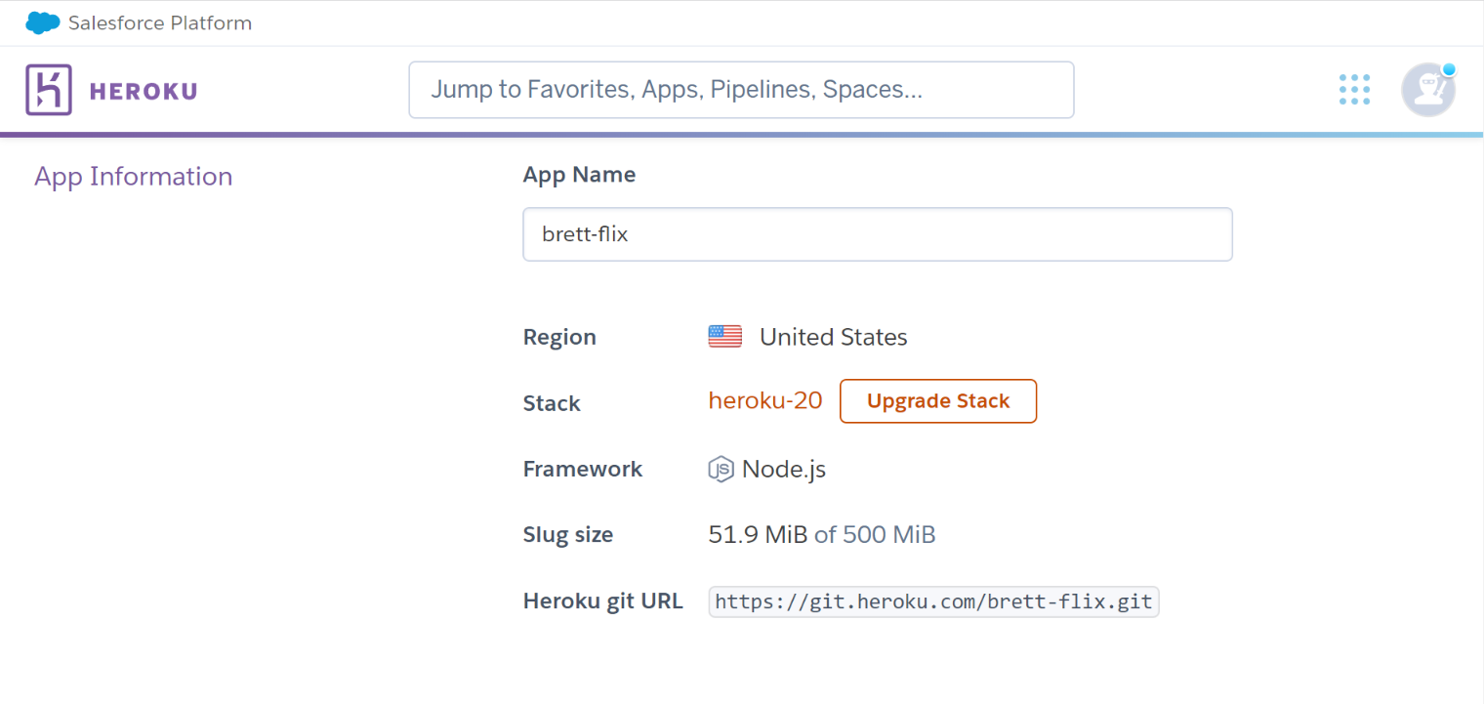Open the user avatar account menu
The height and width of the screenshot is (704, 1484).
pyautogui.click(x=1428, y=90)
